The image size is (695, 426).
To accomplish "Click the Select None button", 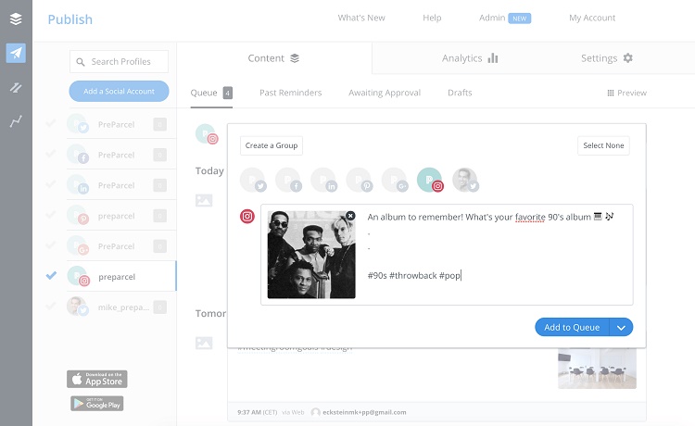I will tap(603, 145).
